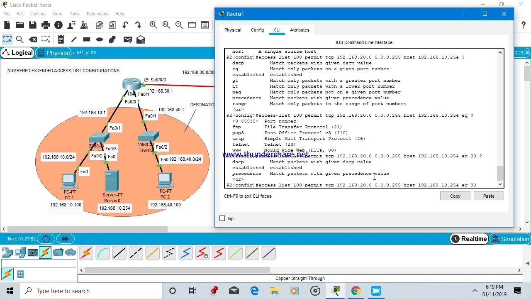
Task: Select the Connections category lightning icon
Action: (x=45, y=252)
